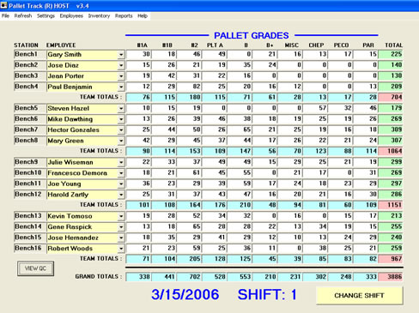
Task: Open the Settings menu
Action: (x=46, y=16)
